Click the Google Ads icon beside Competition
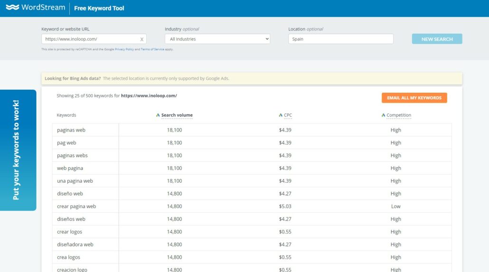This screenshot has width=489, height=272. point(383,115)
